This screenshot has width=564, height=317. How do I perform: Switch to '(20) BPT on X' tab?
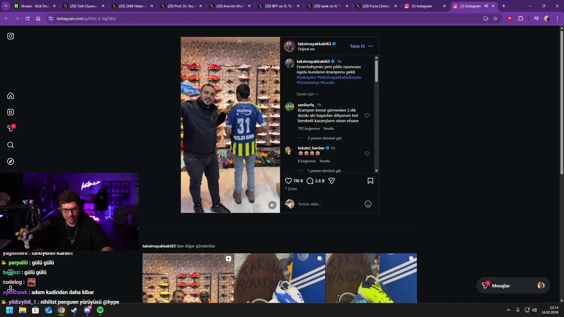278,6
